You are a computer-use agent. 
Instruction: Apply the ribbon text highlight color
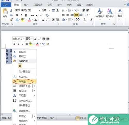(x=23, y=20)
